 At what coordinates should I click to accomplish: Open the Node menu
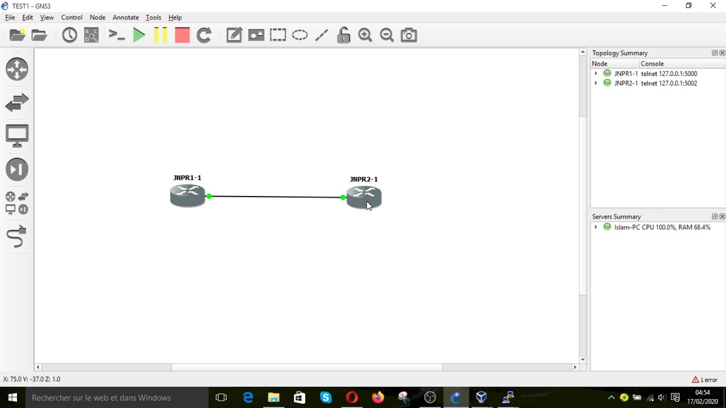click(98, 18)
